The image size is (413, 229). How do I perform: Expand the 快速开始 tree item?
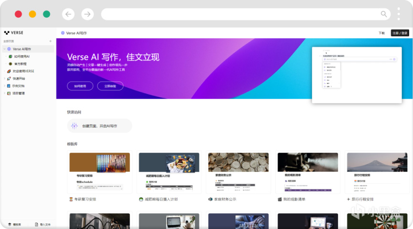tap(4, 78)
